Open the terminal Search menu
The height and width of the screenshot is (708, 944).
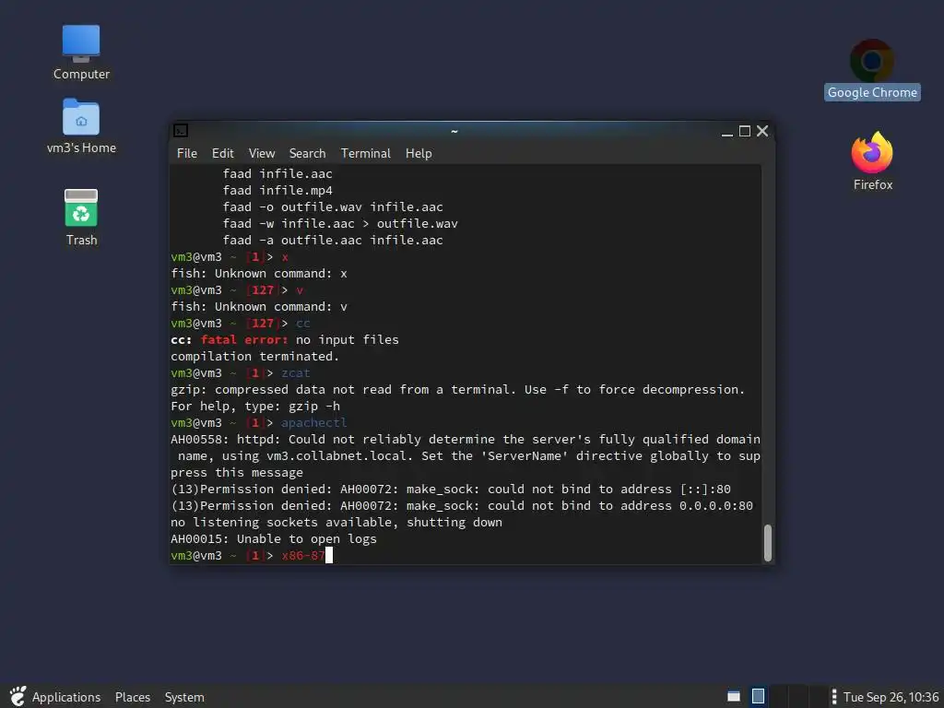pyautogui.click(x=307, y=154)
